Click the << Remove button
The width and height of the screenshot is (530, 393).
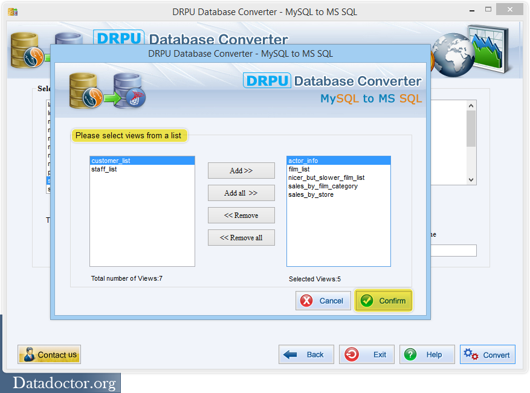tap(241, 215)
